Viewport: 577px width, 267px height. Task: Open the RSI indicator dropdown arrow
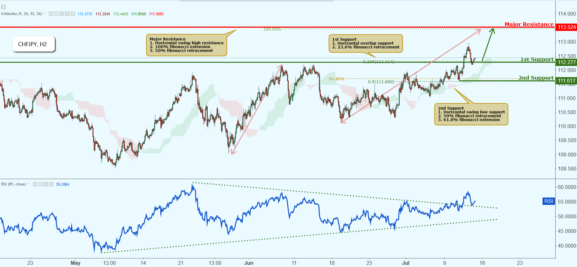(x=28, y=184)
